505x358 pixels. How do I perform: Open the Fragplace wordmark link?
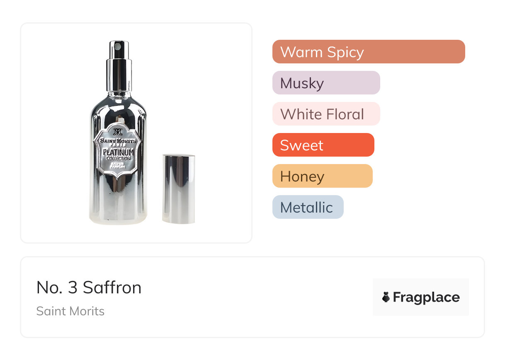click(426, 297)
